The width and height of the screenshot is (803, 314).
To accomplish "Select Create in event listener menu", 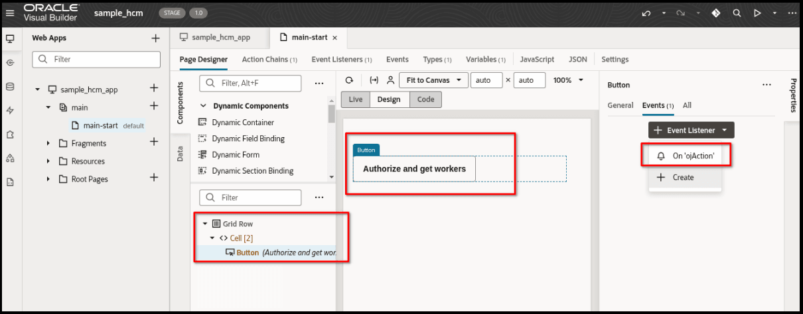I will pyautogui.click(x=685, y=178).
